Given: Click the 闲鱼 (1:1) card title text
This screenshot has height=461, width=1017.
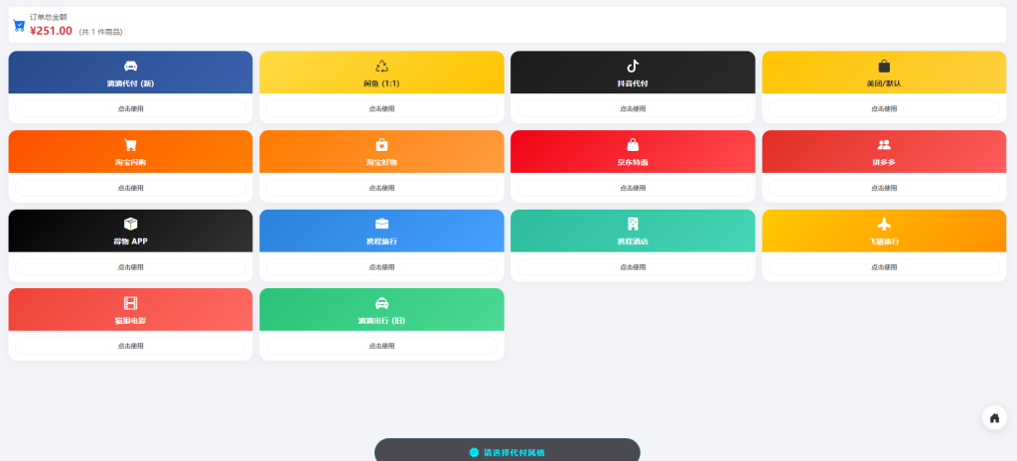Looking at the screenshot, I should [x=382, y=83].
